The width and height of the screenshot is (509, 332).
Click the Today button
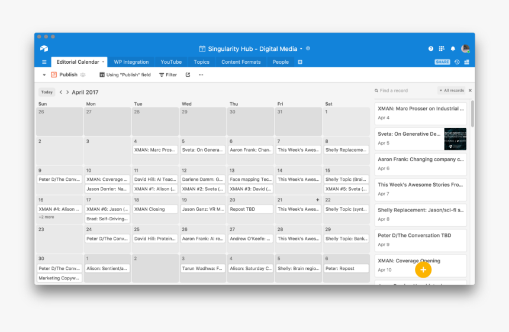(47, 92)
